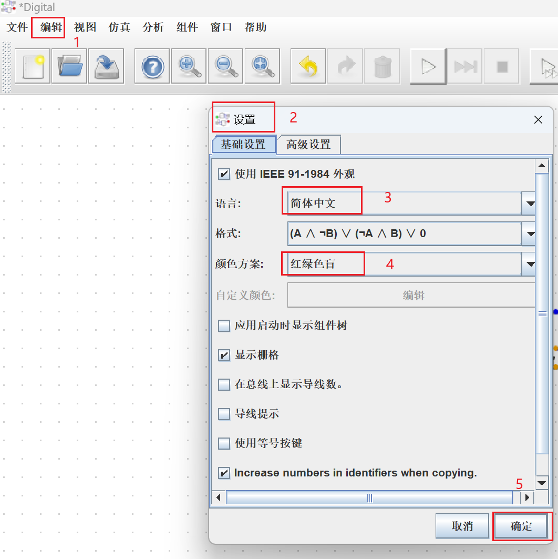Screen dimensions: 558x559
Task: Open a file using the folder icon
Action: point(69,66)
